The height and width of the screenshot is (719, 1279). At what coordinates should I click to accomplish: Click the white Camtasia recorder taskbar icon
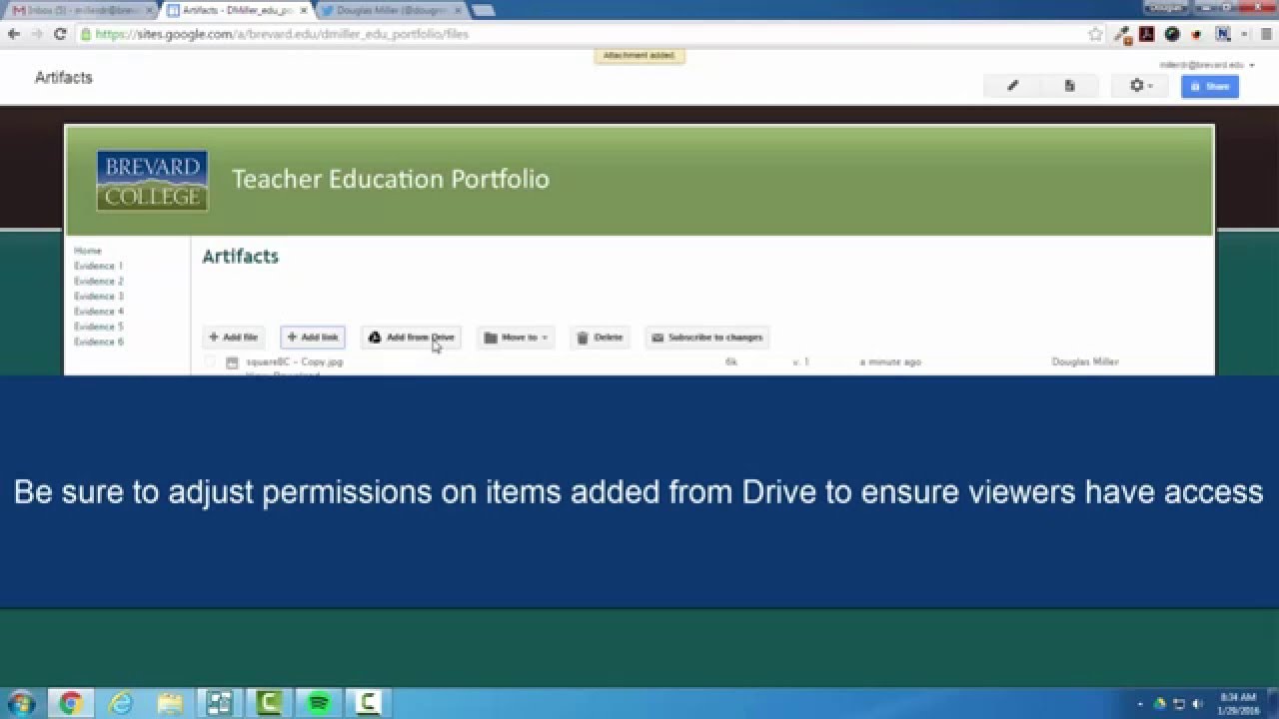(368, 703)
